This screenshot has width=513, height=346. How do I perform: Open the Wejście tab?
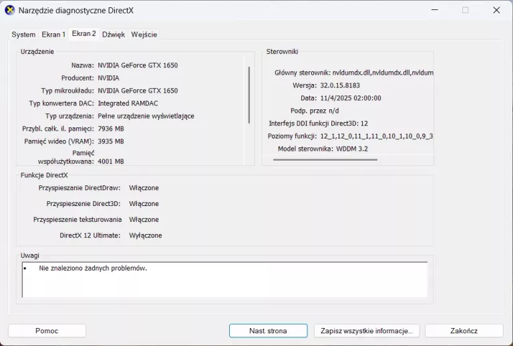[144, 35]
